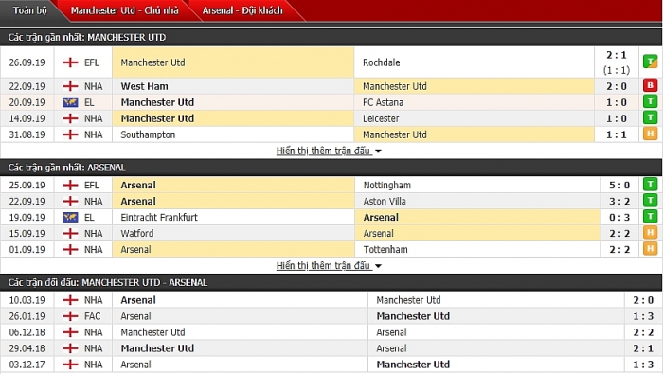Click the Europa League flag on 20.09.19 row
The image size is (663, 374).
70,102
